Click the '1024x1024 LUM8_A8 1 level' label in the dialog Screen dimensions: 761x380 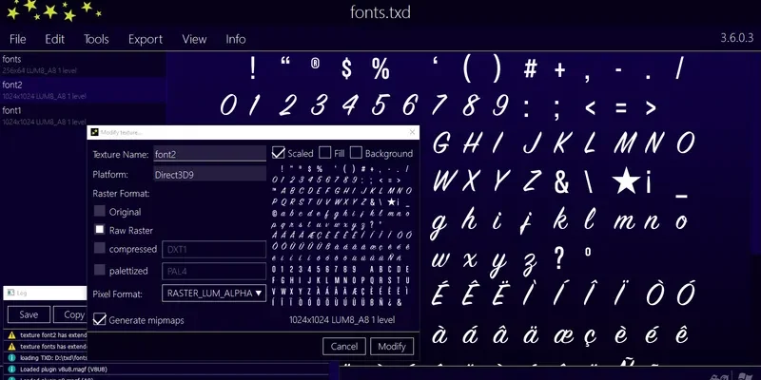[x=342, y=320]
